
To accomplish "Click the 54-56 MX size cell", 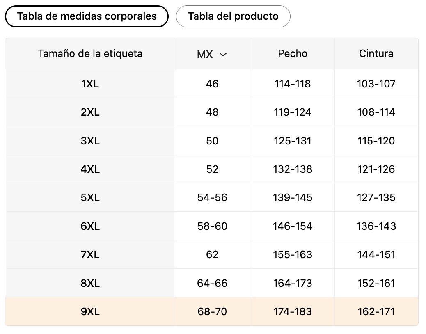I will tap(212, 198).
